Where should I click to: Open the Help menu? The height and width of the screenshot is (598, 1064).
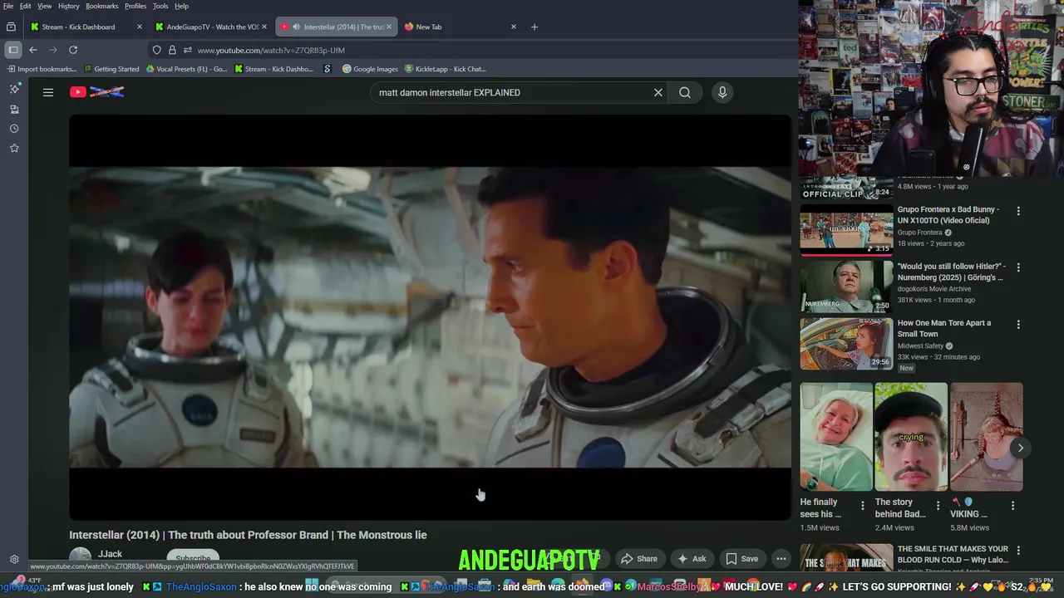coord(181,6)
